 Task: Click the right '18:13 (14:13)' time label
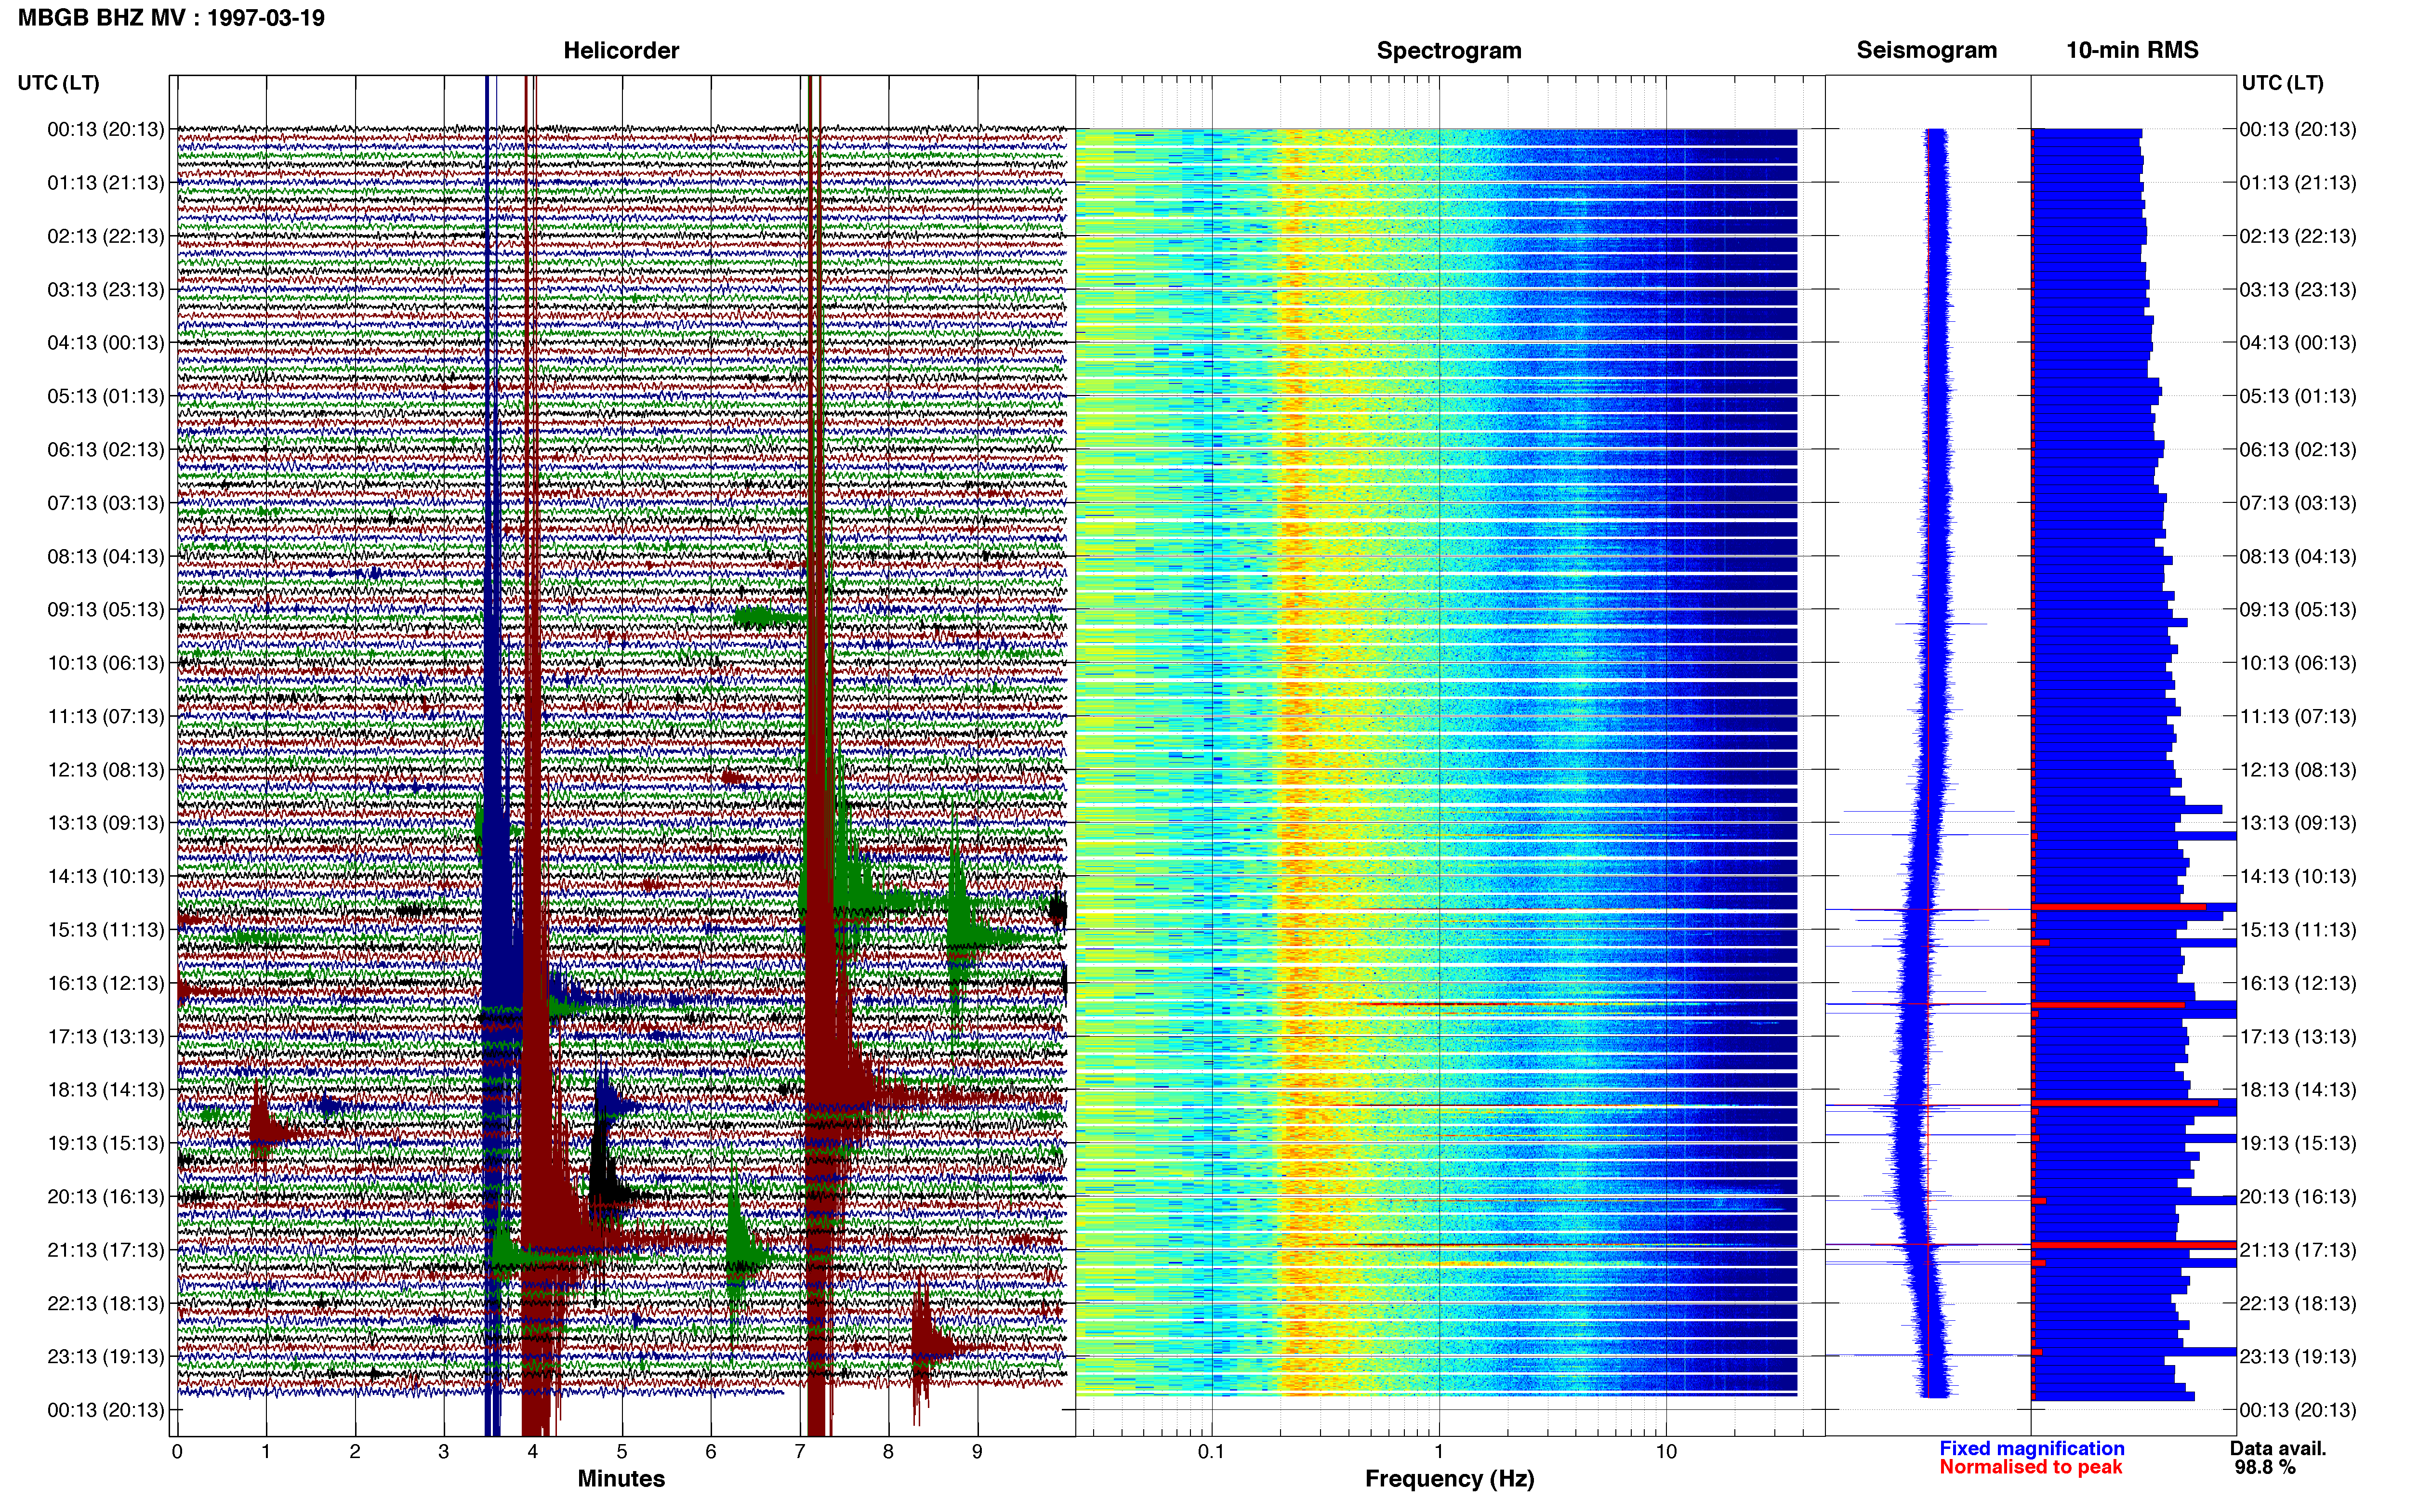click(2298, 1090)
